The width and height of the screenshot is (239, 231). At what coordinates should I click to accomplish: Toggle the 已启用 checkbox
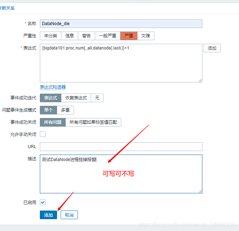[43, 202]
